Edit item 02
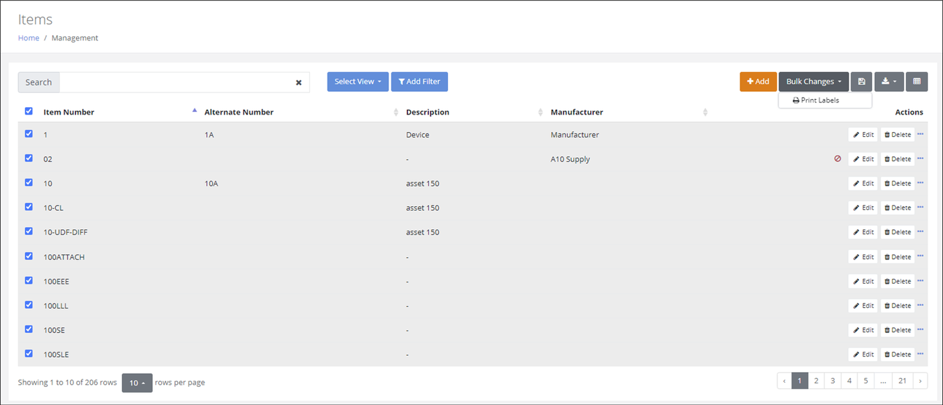Image resolution: width=943 pixels, height=405 pixels. click(x=863, y=159)
